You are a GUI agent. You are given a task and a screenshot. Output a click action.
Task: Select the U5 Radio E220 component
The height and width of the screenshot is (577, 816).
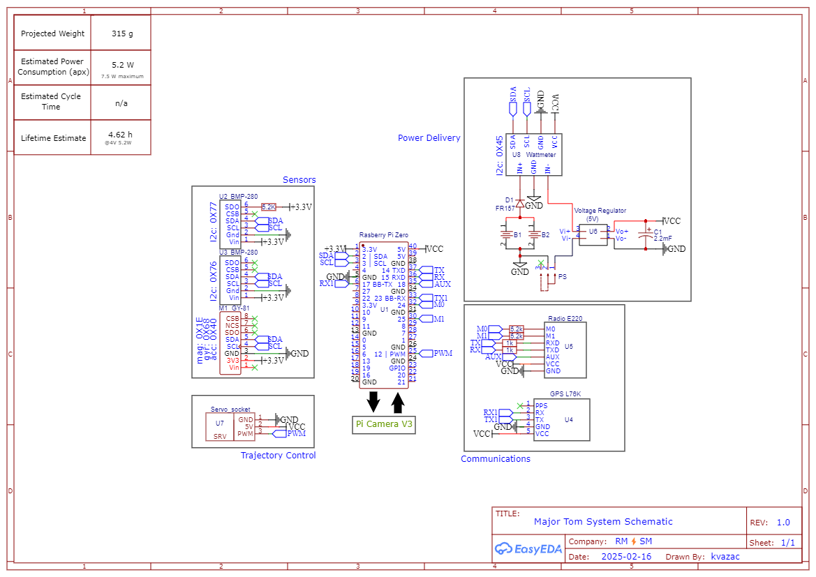coord(565,350)
